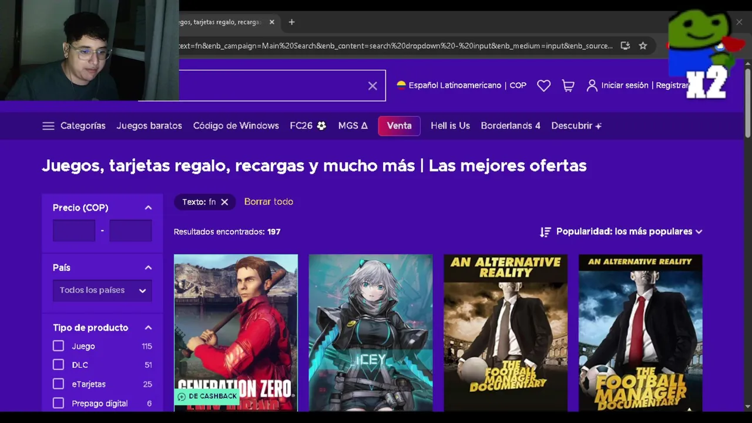Click the Venta sale button
The image size is (752, 423).
pyautogui.click(x=399, y=126)
